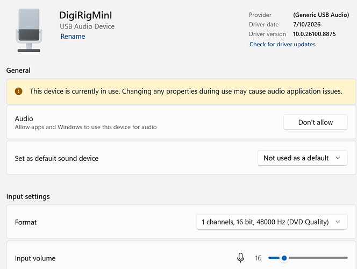This screenshot has width=357, height=269.
Task: Click the DigiRigMinI device name heading
Action: click(85, 16)
